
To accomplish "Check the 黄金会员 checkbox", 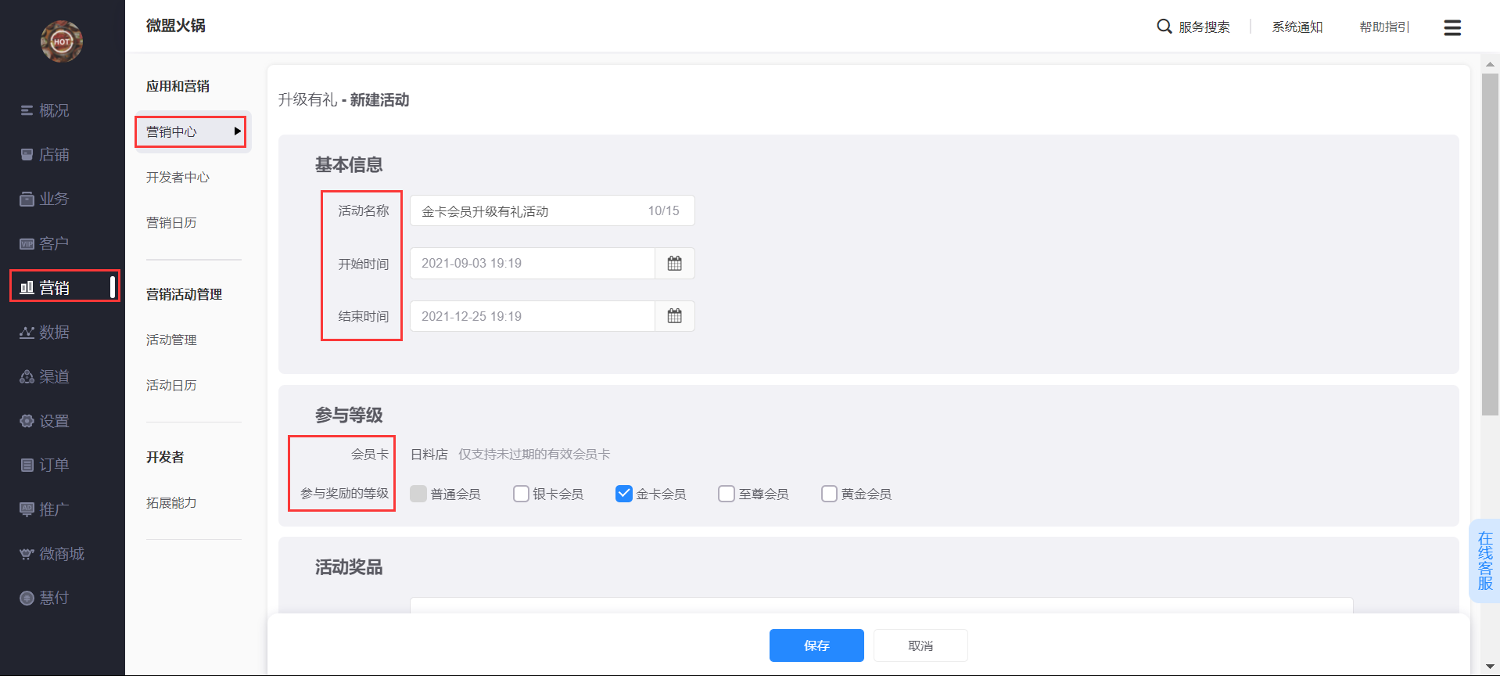I will [829, 494].
